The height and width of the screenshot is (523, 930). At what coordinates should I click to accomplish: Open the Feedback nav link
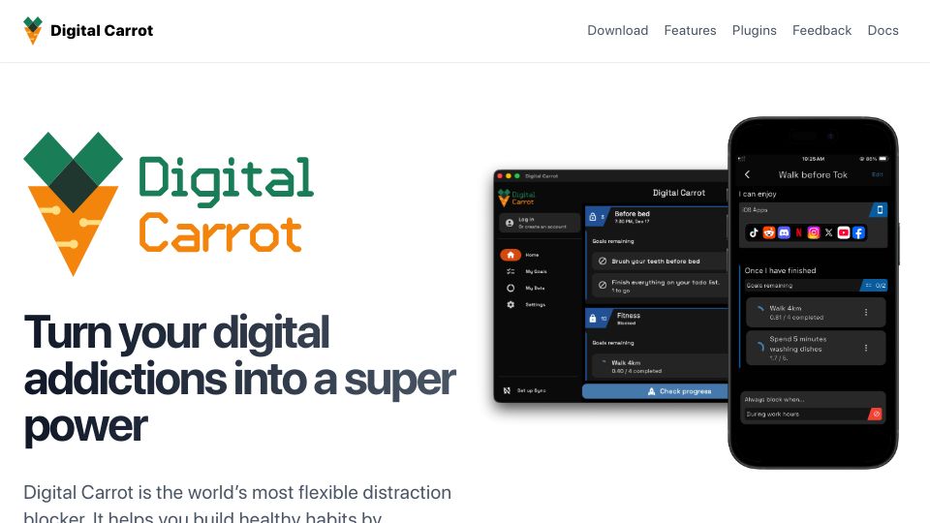pyautogui.click(x=821, y=30)
